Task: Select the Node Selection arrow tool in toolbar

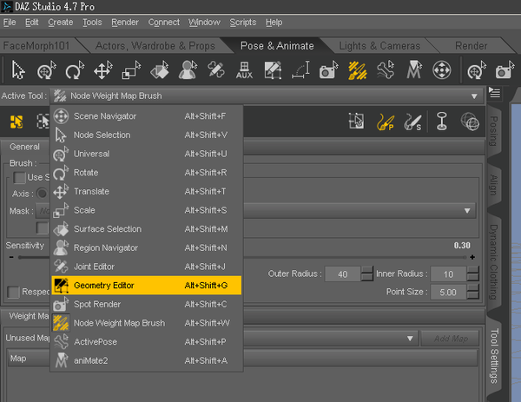Action: pos(18,70)
